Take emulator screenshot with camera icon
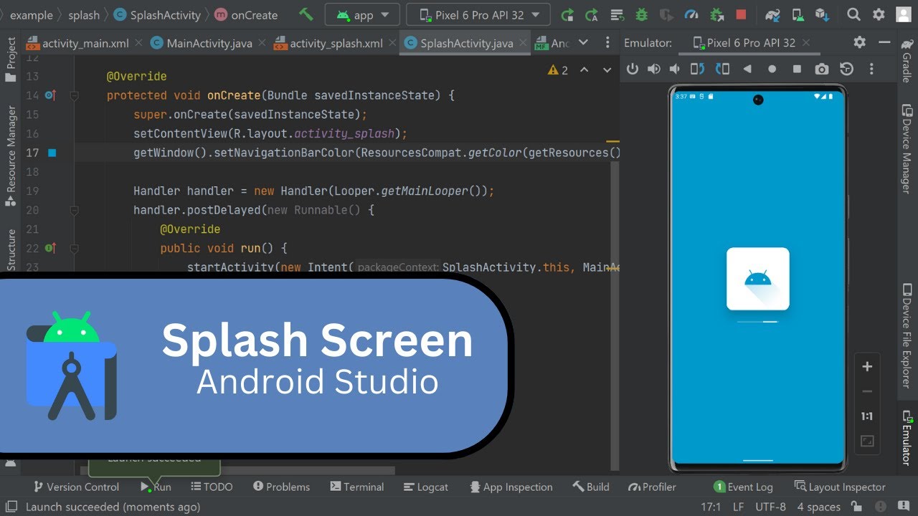 [822, 69]
